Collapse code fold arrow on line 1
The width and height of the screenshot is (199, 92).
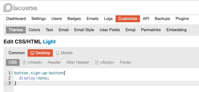click(12, 73)
